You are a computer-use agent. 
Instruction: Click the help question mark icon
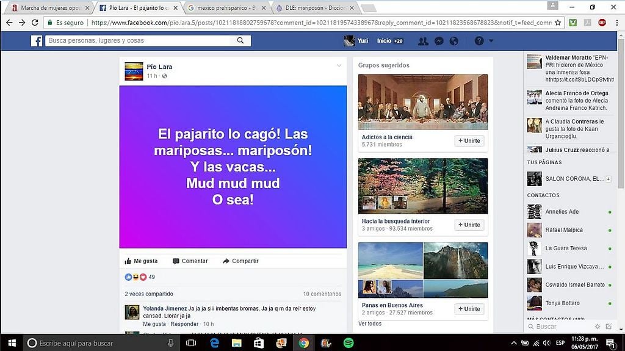[x=479, y=41]
